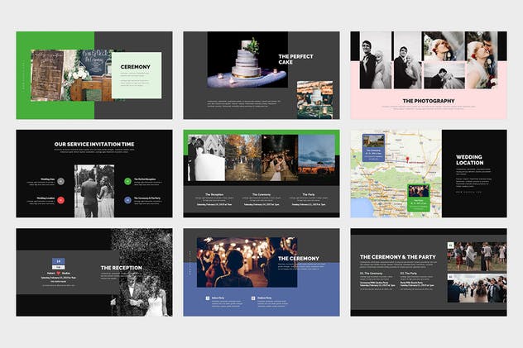Click the blue calendar date badge showing 14
Image resolution: width=523 pixels, height=348 pixels.
[59, 261]
